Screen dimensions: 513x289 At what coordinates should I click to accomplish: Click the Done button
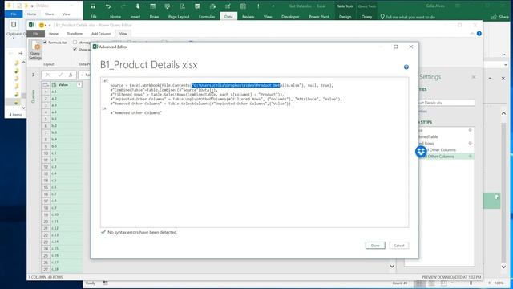(375, 246)
